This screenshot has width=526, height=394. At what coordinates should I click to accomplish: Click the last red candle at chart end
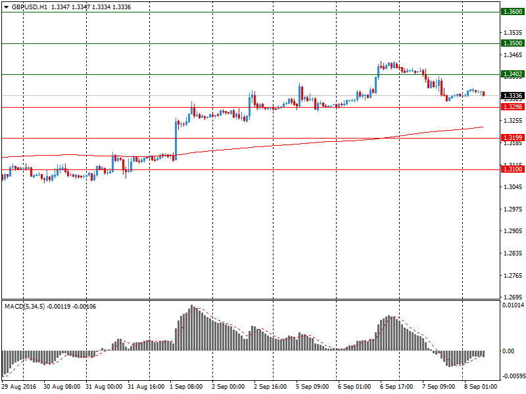(x=483, y=93)
